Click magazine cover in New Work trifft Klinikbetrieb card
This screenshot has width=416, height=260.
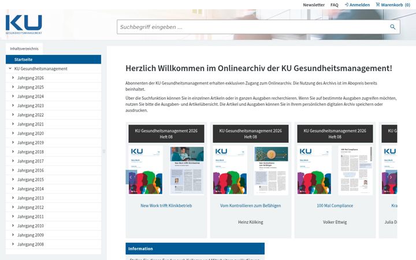(146, 170)
